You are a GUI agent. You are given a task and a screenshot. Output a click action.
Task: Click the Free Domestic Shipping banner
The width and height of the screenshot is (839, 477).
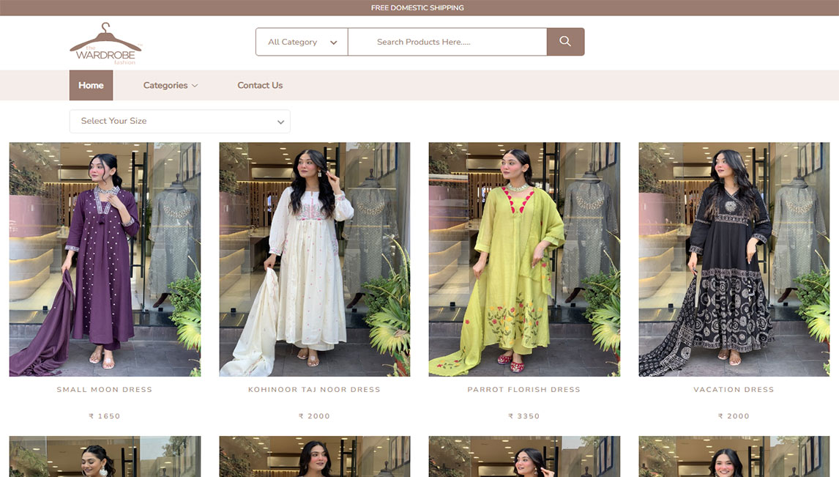(x=417, y=8)
